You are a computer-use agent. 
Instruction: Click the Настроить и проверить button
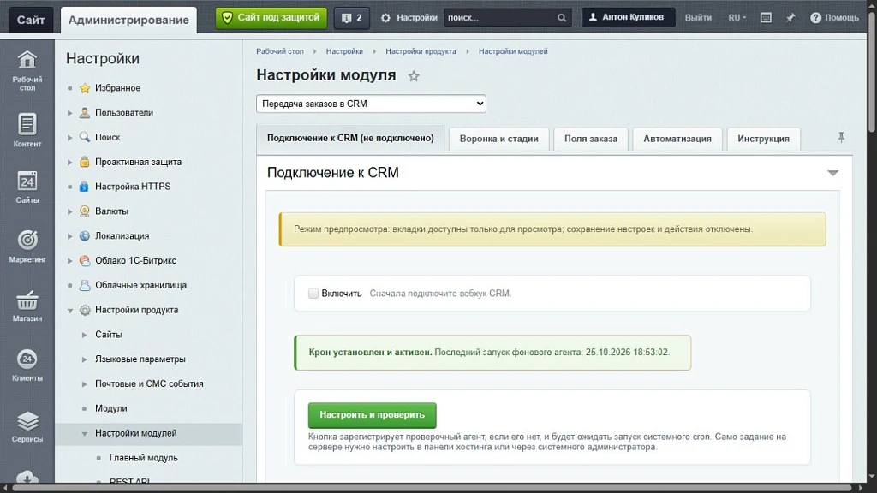pos(372,415)
